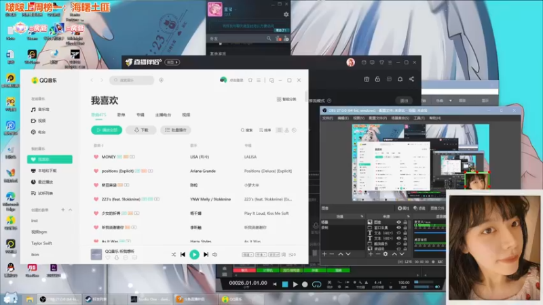Click the batch operation button
Screen dimensions: 543x305
coord(176,130)
